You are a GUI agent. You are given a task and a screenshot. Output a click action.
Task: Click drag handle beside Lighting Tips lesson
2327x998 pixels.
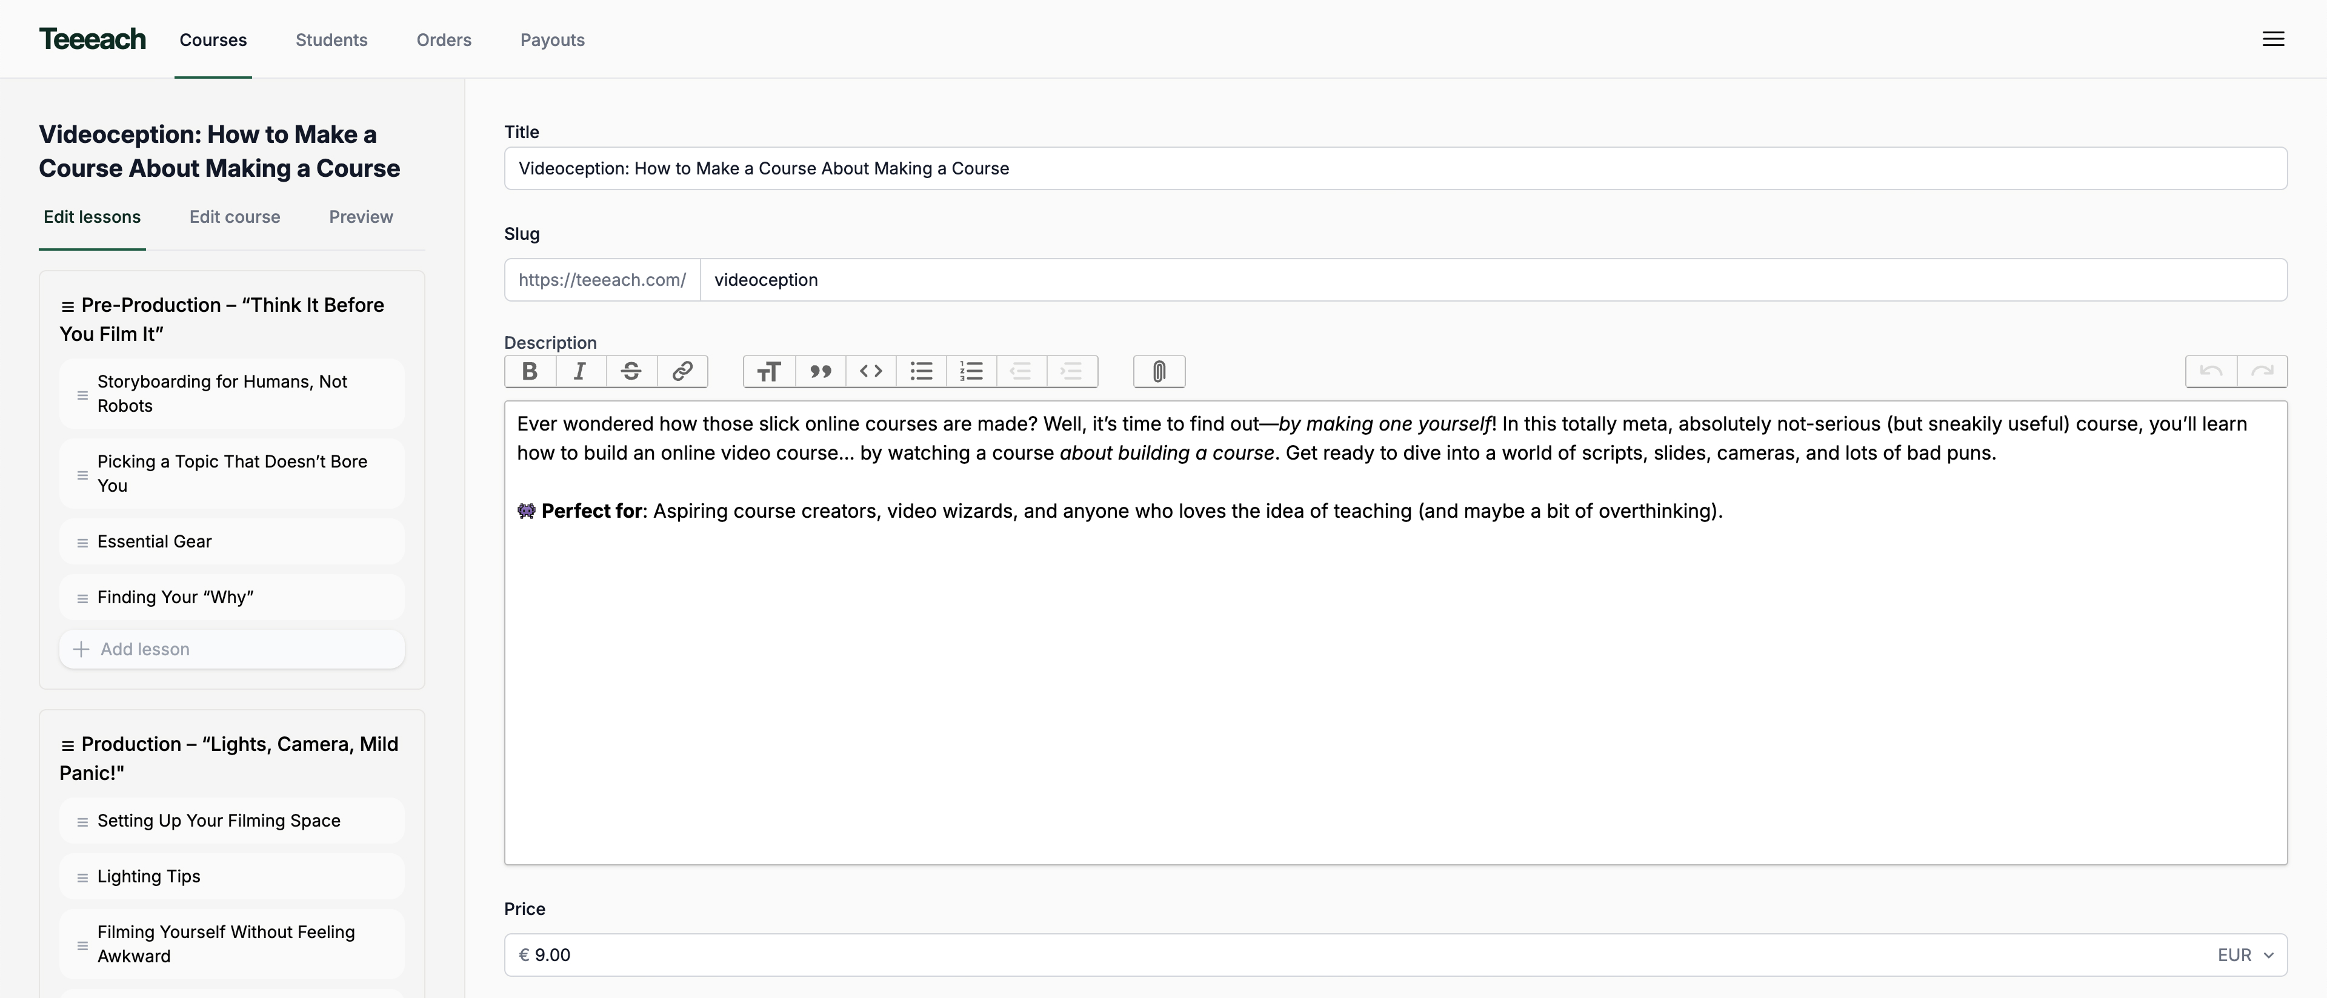click(x=82, y=878)
